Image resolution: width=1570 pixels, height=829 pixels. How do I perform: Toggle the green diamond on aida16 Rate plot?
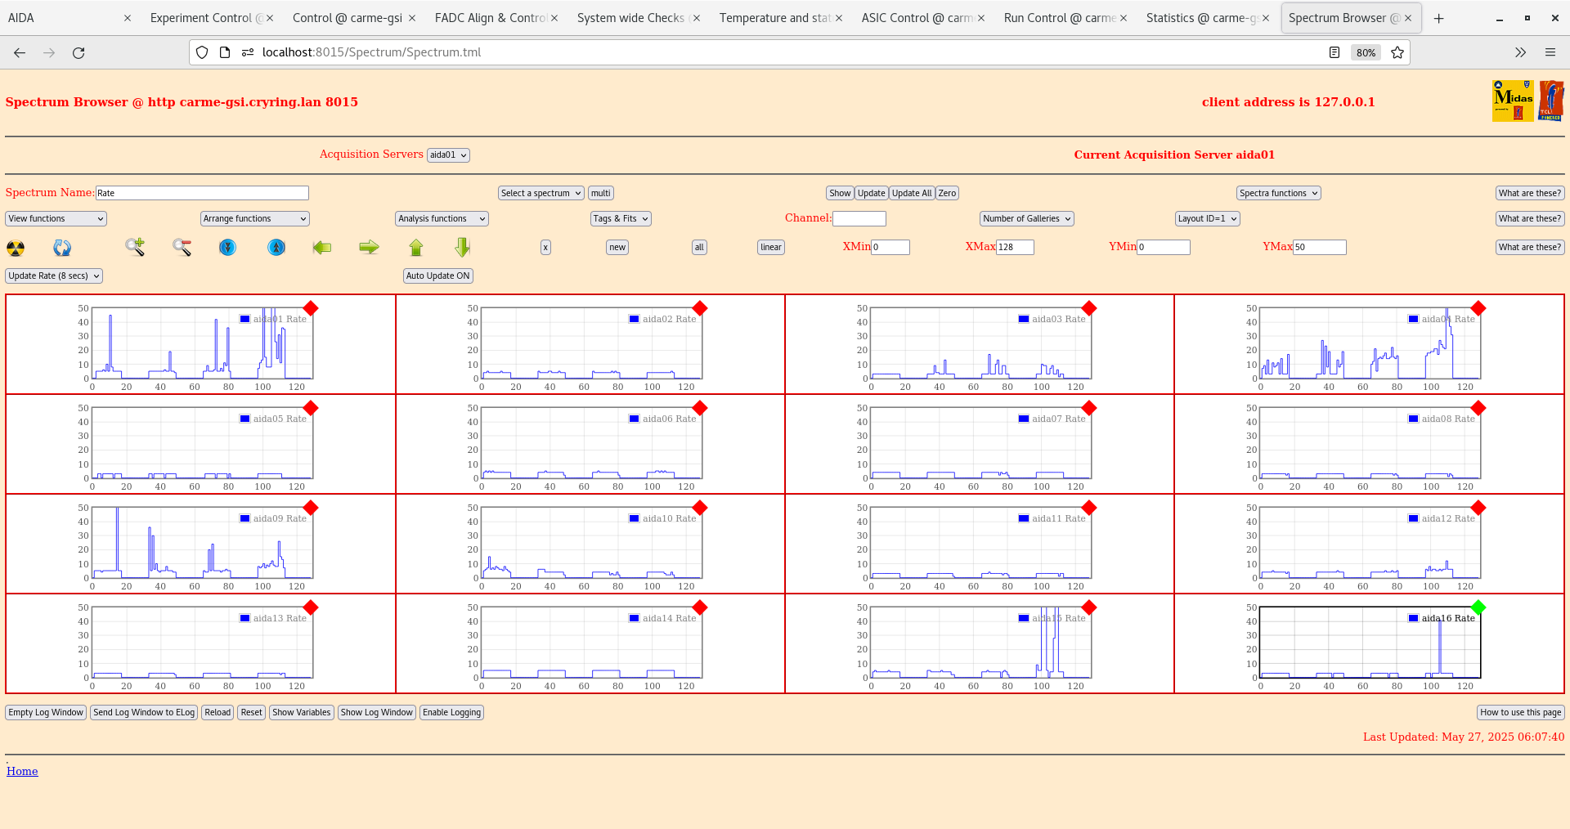[x=1478, y=608]
